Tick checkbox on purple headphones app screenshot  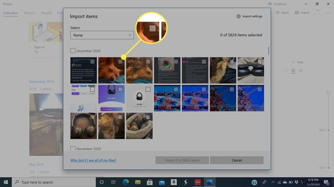pyautogui.click(x=120, y=89)
